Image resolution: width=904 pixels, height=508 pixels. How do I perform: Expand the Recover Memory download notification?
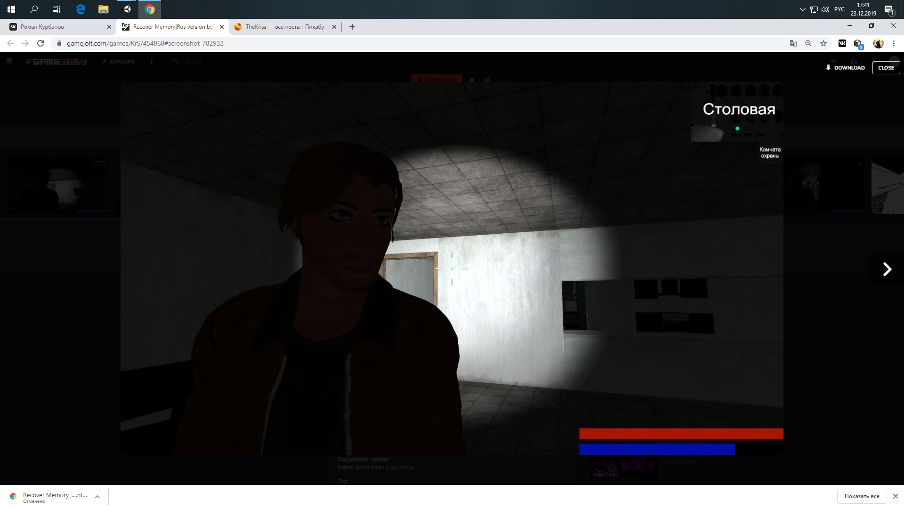click(97, 496)
